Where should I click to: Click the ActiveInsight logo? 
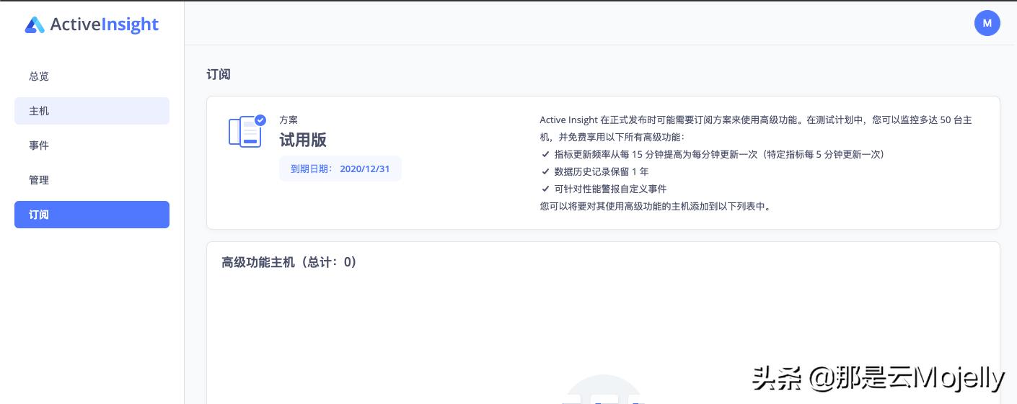92,24
